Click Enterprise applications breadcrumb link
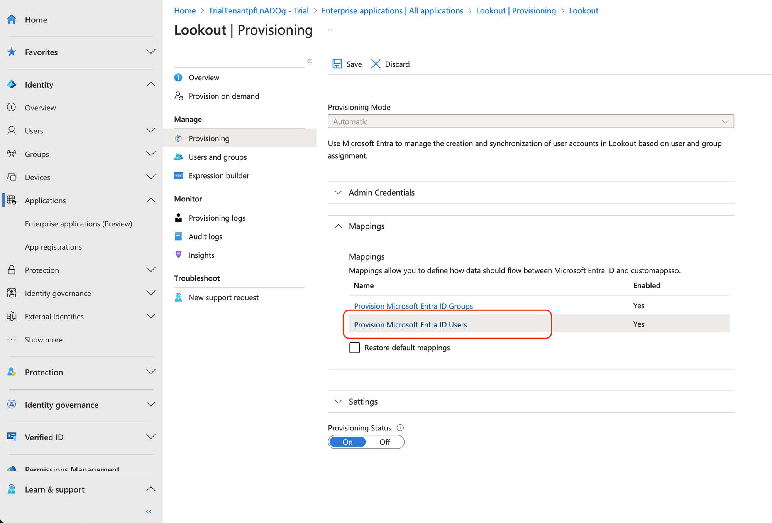This screenshot has width=772, height=523. [392, 11]
